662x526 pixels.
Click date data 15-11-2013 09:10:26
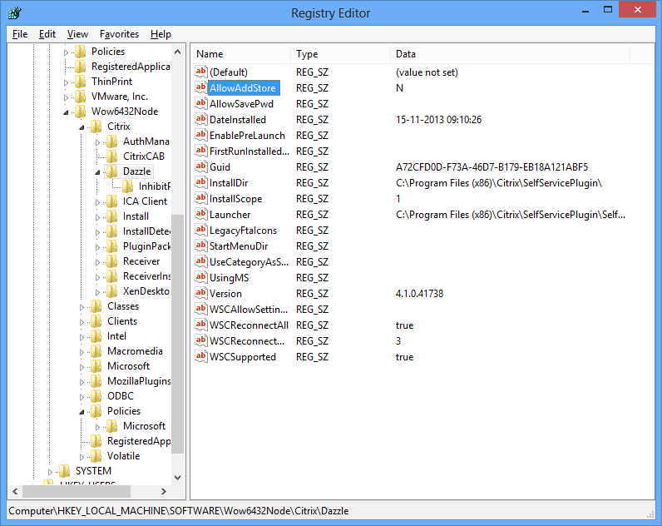pyautogui.click(x=438, y=120)
